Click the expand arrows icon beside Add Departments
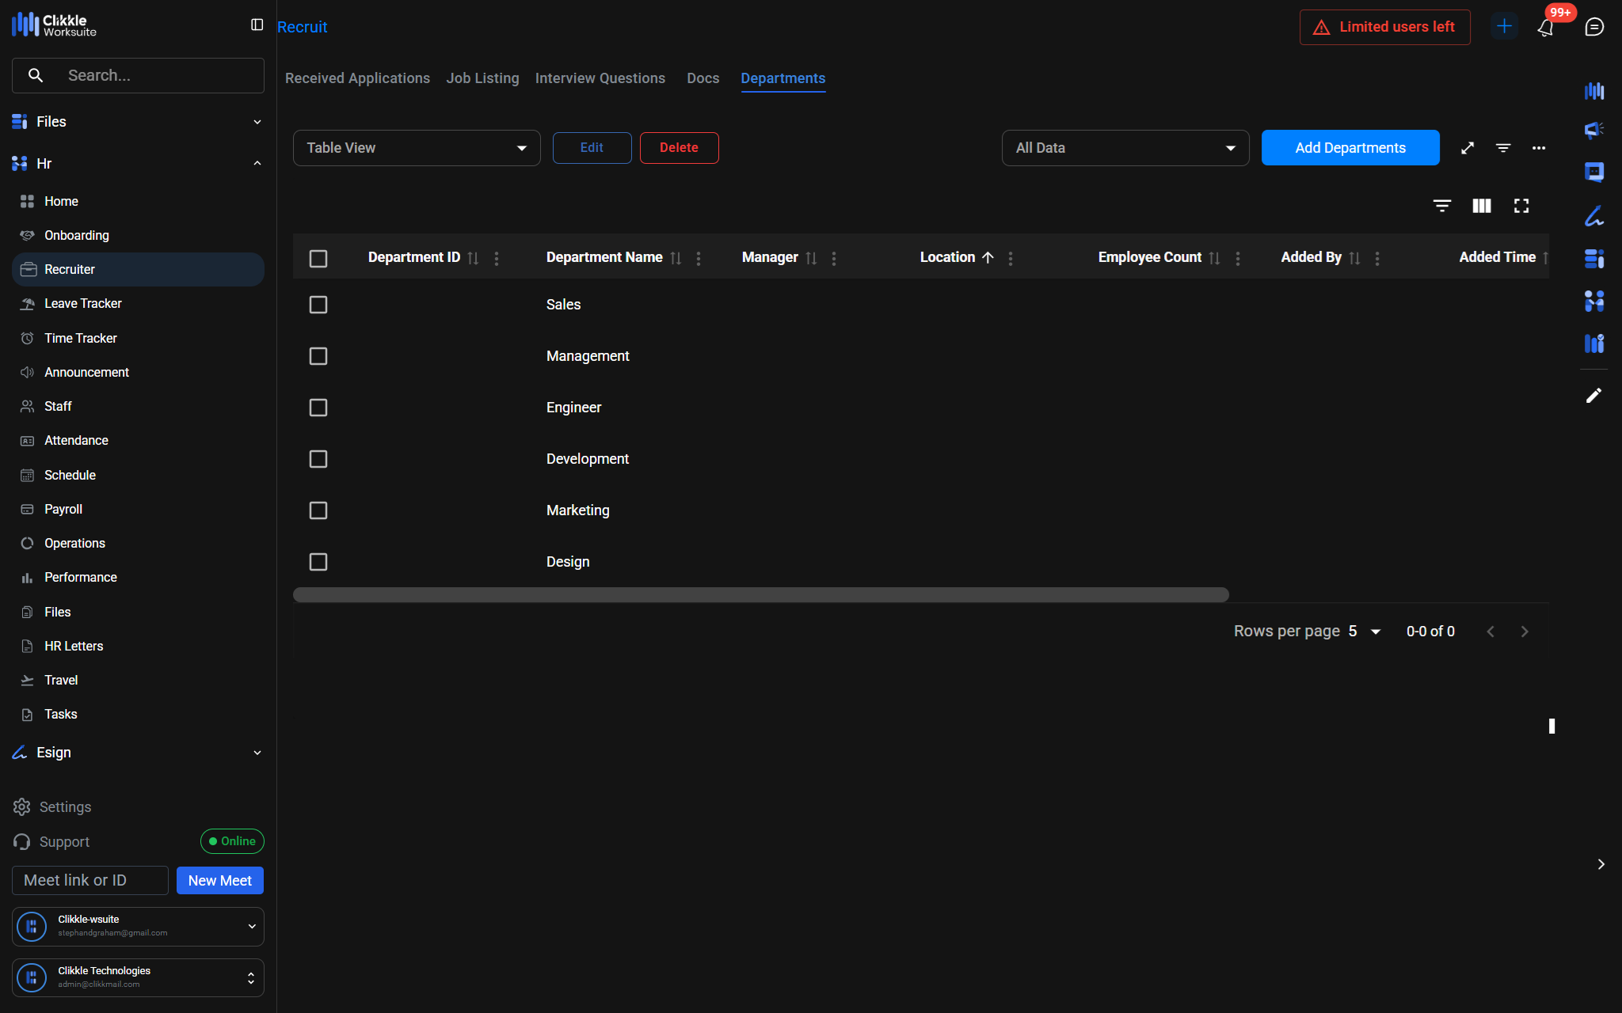Image resolution: width=1622 pixels, height=1013 pixels. [x=1468, y=148]
